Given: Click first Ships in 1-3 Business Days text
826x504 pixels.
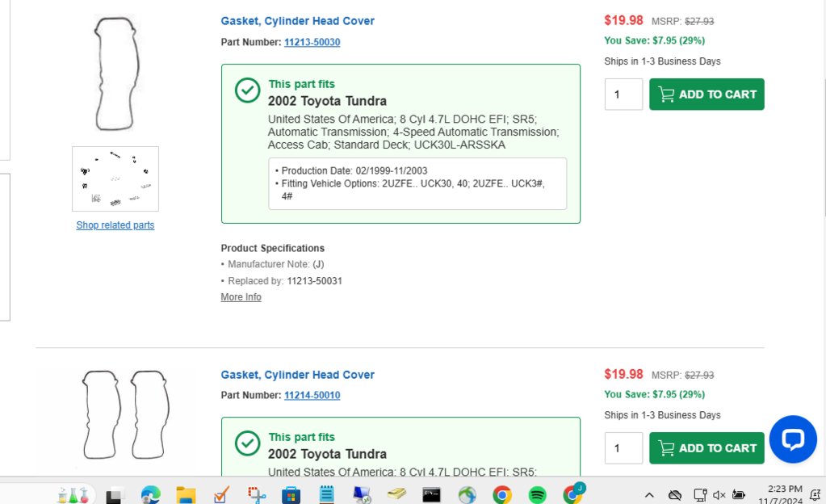Looking at the screenshot, I should point(662,61).
